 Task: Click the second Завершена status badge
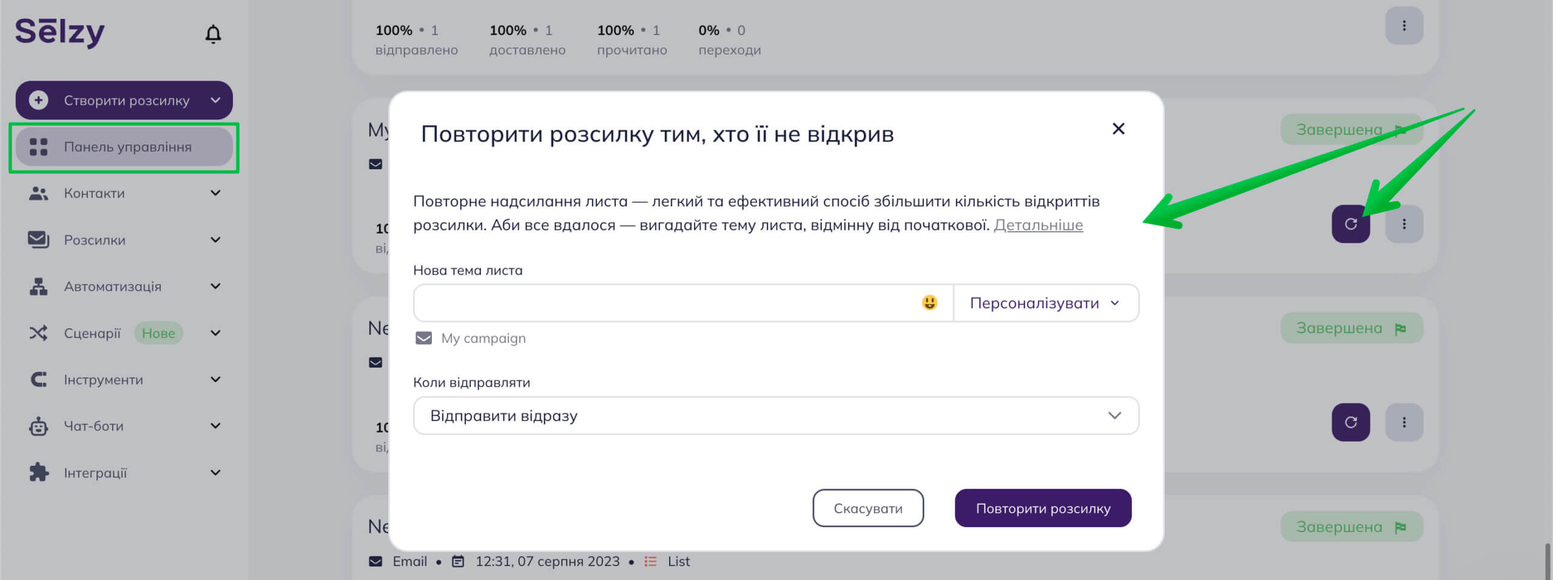1351,328
